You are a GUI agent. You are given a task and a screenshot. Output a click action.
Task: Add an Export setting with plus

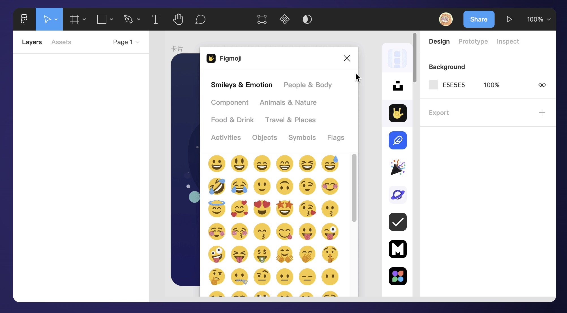pos(542,113)
